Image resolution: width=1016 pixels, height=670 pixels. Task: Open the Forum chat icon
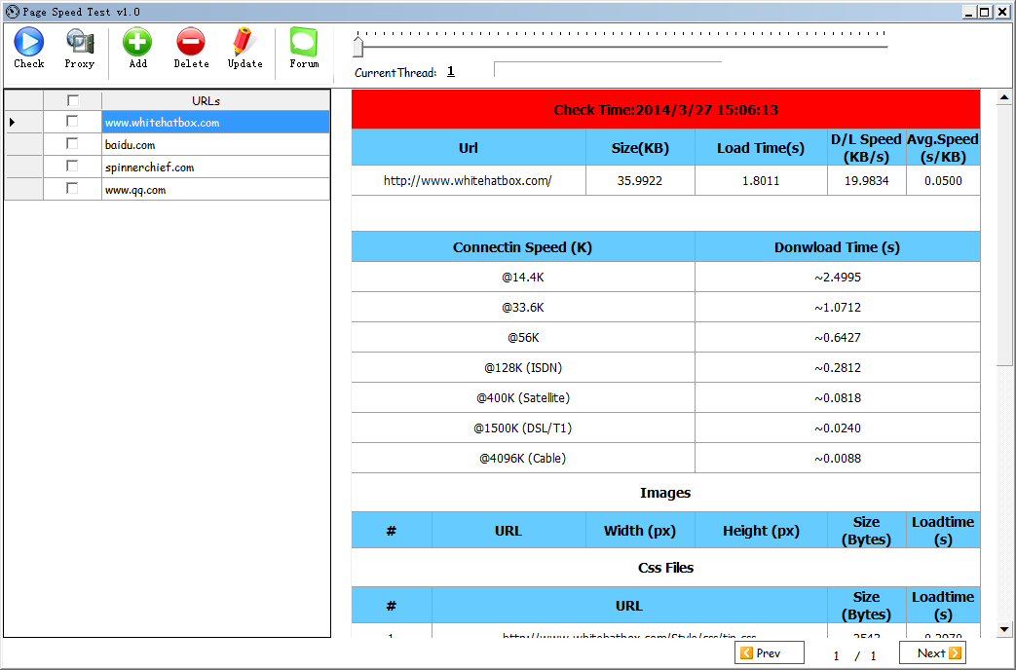pos(304,42)
